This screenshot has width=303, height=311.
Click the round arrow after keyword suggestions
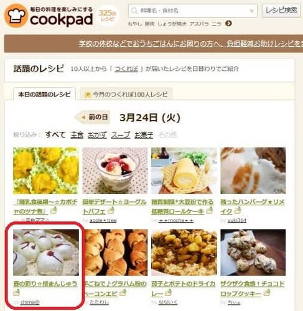pyautogui.click(x=228, y=24)
